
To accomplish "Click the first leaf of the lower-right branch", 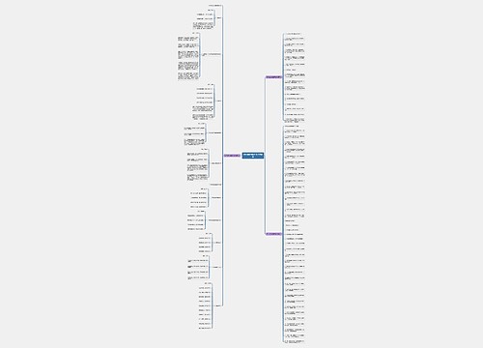I will (x=292, y=127).
